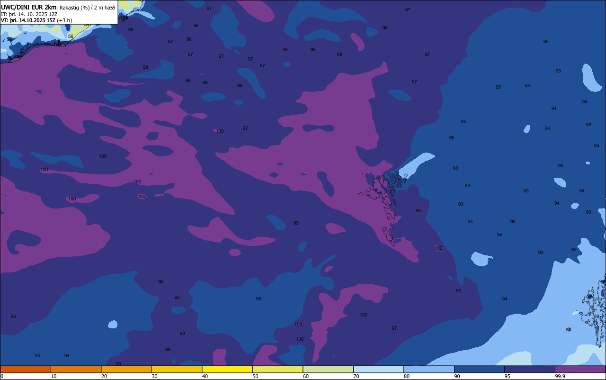606x380 pixels.
Task: Click the '95' tick label on the legend bar
Action: point(508,376)
